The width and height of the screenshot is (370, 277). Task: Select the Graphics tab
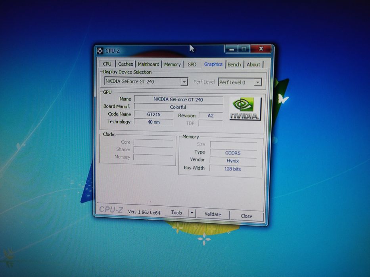click(x=213, y=64)
